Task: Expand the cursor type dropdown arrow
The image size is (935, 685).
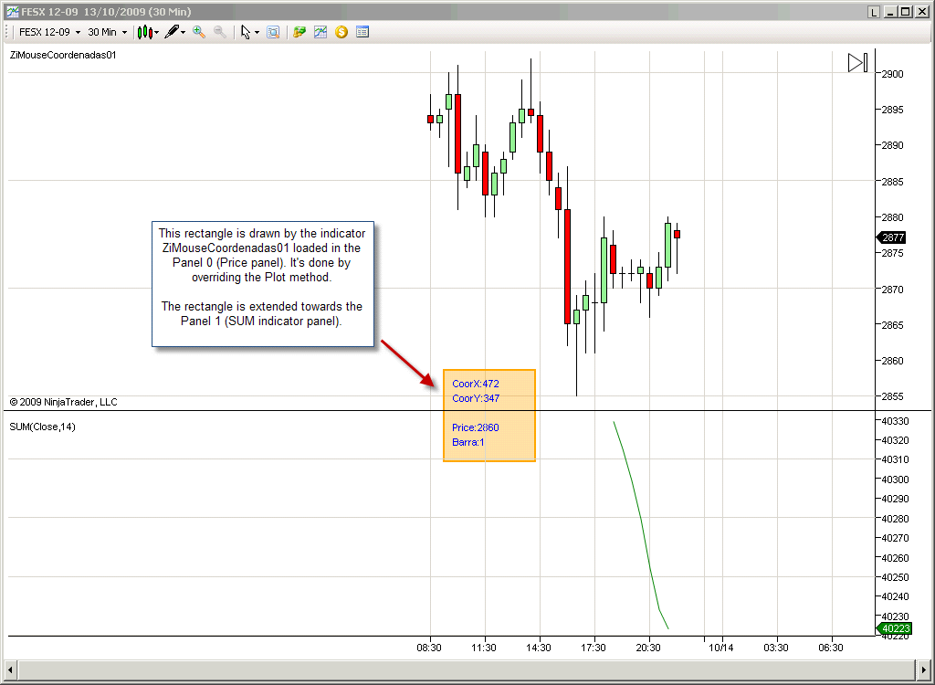Action: pos(257,33)
